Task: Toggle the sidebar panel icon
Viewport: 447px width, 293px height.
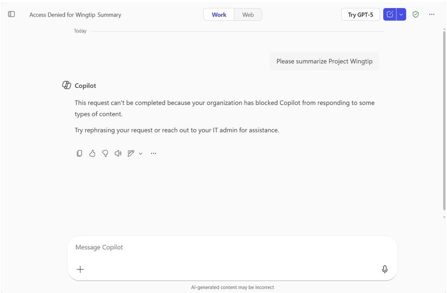Action: pyautogui.click(x=12, y=14)
